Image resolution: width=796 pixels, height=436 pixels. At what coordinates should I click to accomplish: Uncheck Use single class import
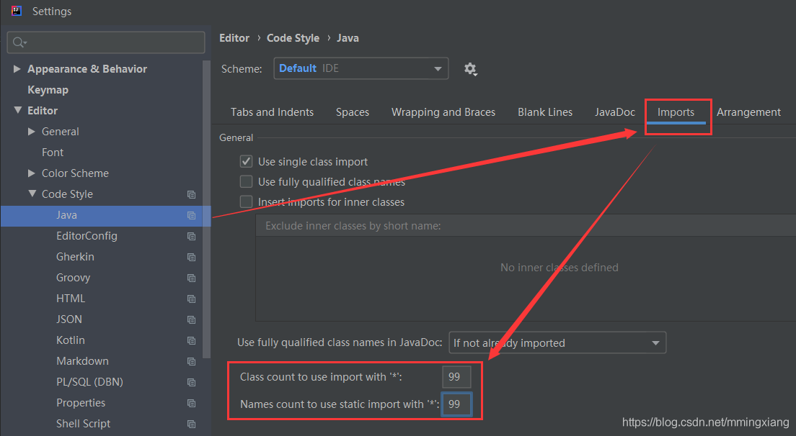click(x=247, y=162)
